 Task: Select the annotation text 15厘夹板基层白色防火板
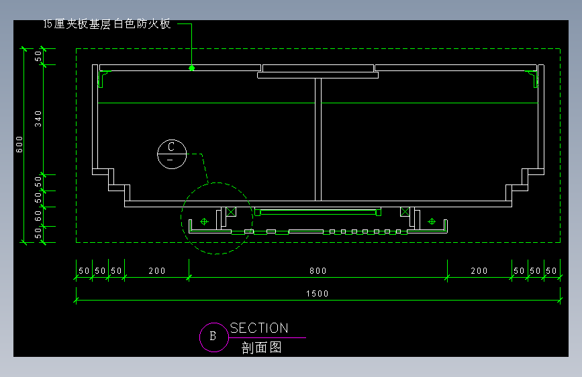coord(107,24)
